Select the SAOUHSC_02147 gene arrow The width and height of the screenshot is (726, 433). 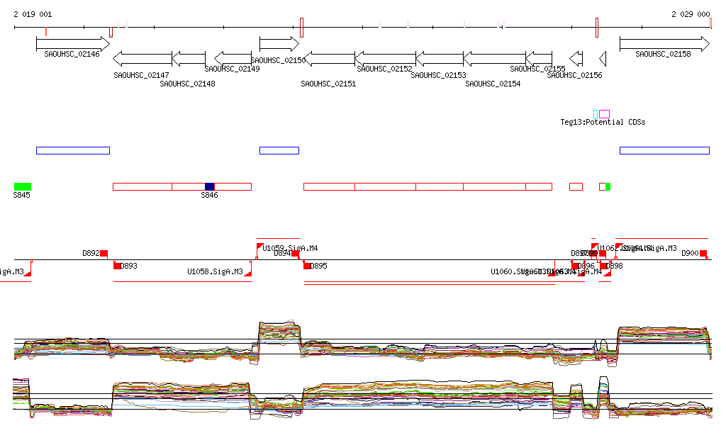(143, 59)
